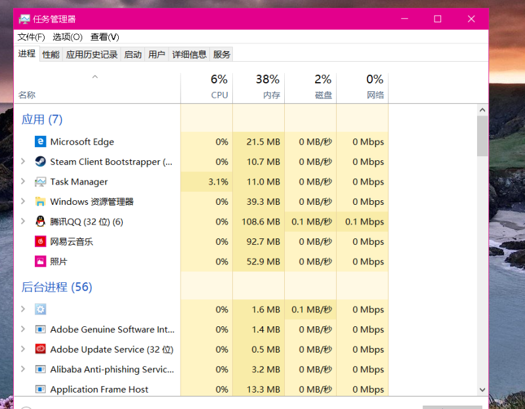
Task: Expand Steam Client Bootstrapper process group
Action: click(x=23, y=161)
